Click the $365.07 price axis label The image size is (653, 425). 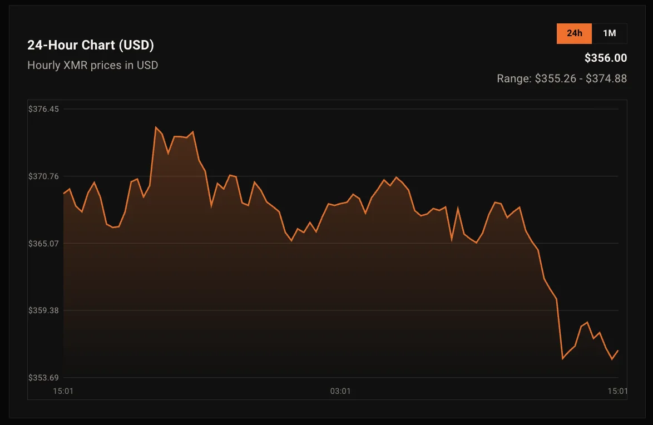(x=43, y=244)
